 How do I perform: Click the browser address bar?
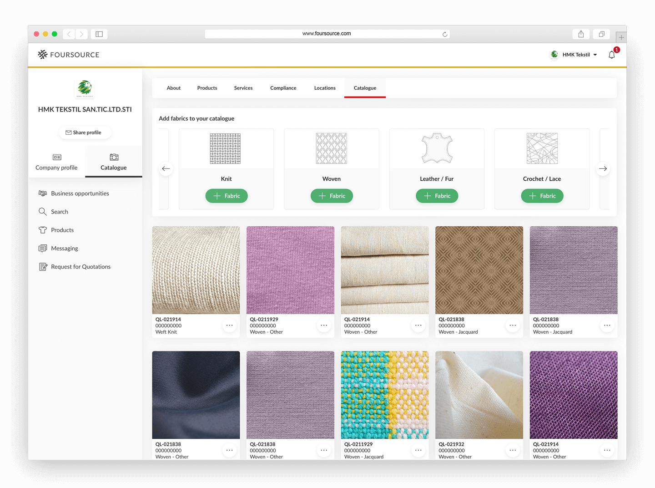[327, 33]
